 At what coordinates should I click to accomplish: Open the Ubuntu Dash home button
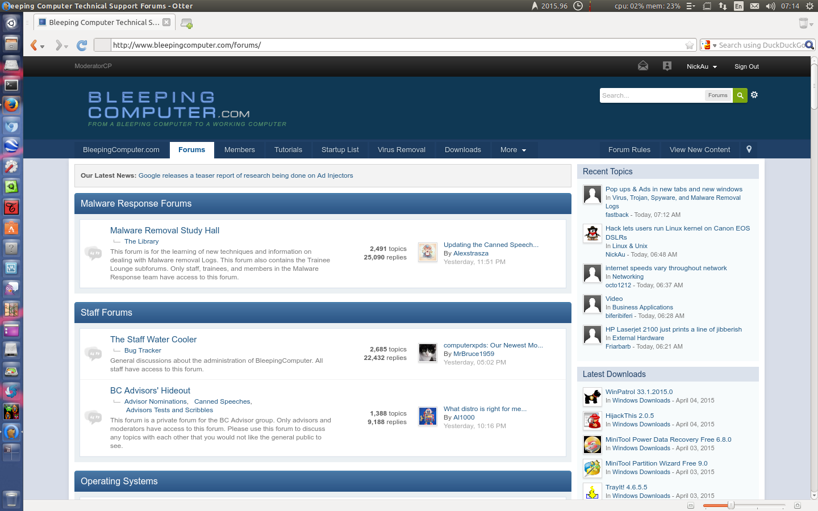coord(11,23)
